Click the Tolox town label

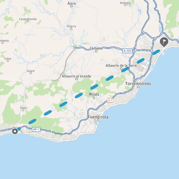pos(8,59)
